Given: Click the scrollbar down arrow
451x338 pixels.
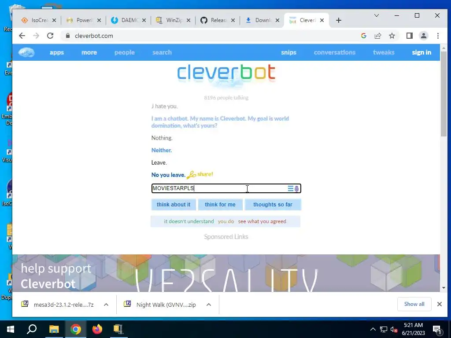Looking at the screenshot, I should [x=444, y=288].
